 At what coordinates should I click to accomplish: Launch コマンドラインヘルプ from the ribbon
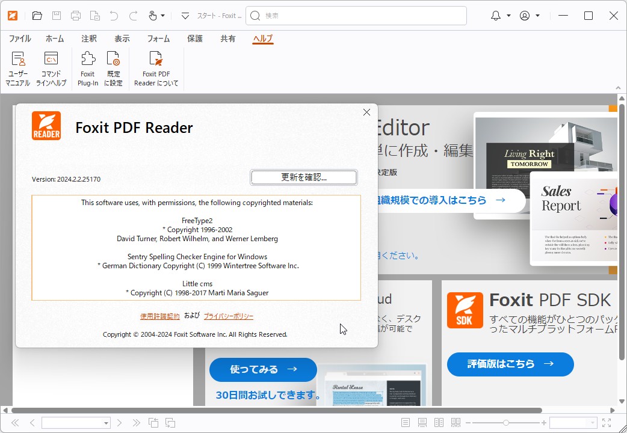point(51,67)
